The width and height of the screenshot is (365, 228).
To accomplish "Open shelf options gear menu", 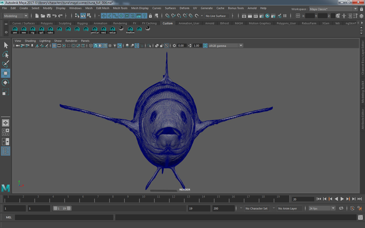I will click(6, 32).
